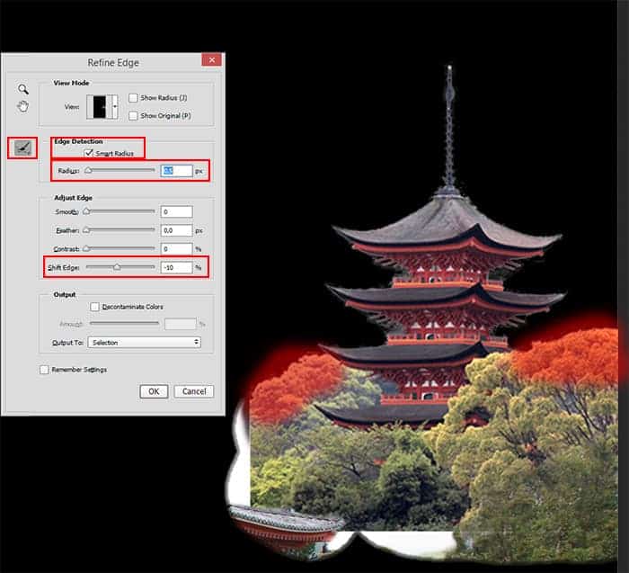The height and width of the screenshot is (573, 629).
Task: Click the OK button
Action: click(154, 391)
